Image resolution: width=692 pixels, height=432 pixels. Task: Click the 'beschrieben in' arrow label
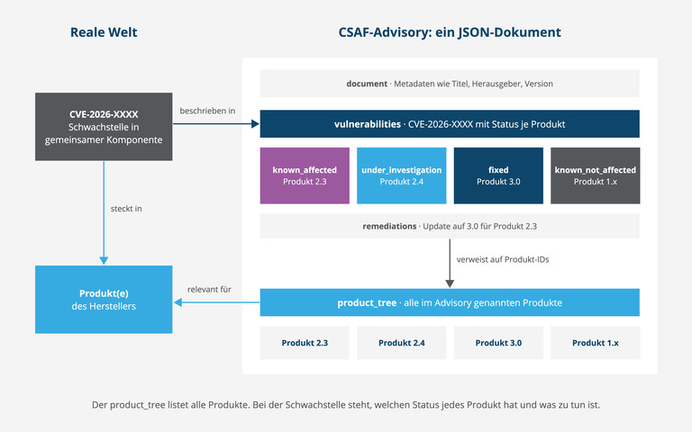point(207,111)
